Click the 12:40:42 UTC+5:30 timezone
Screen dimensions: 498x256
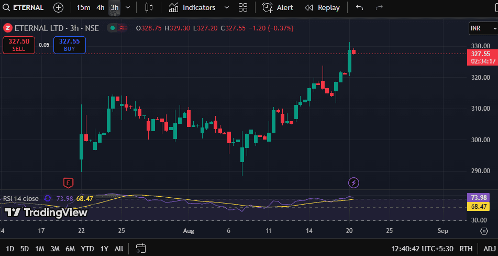click(423, 249)
